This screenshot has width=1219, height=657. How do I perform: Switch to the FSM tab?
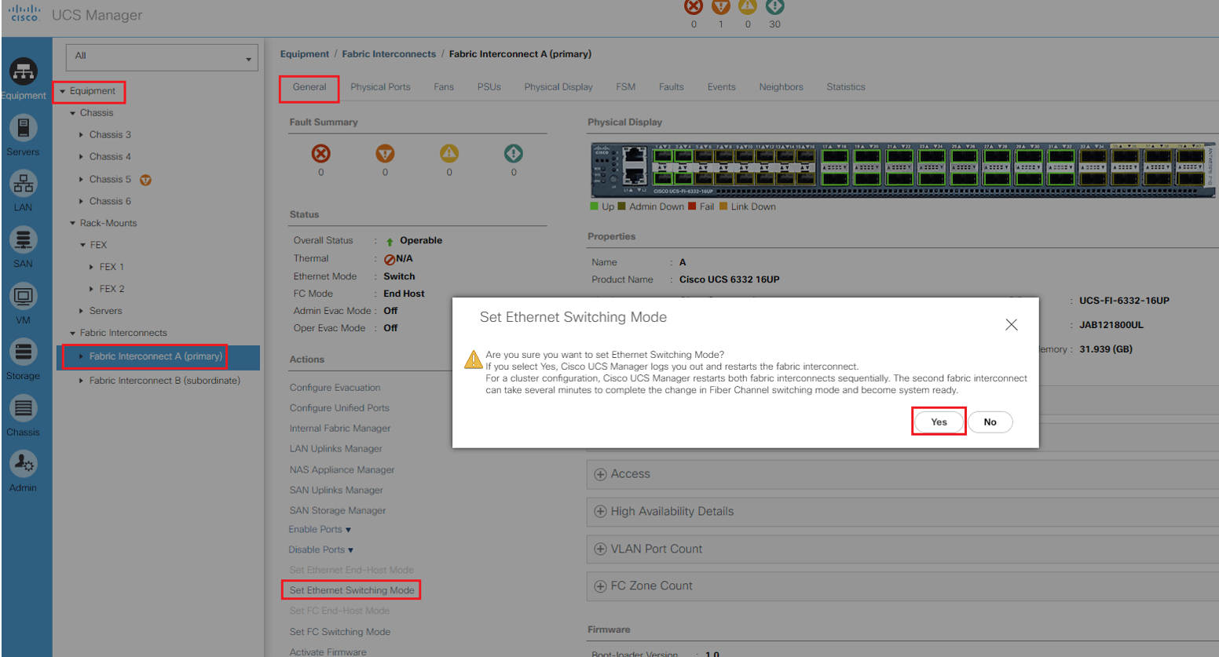point(626,87)
